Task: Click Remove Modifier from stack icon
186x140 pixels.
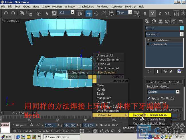Action: (171, 71)
